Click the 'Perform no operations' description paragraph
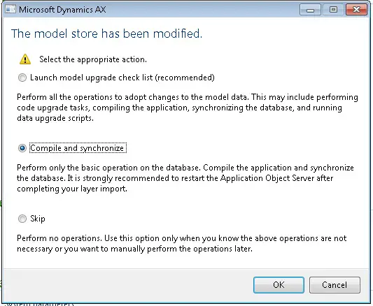 tap(182, 243)
